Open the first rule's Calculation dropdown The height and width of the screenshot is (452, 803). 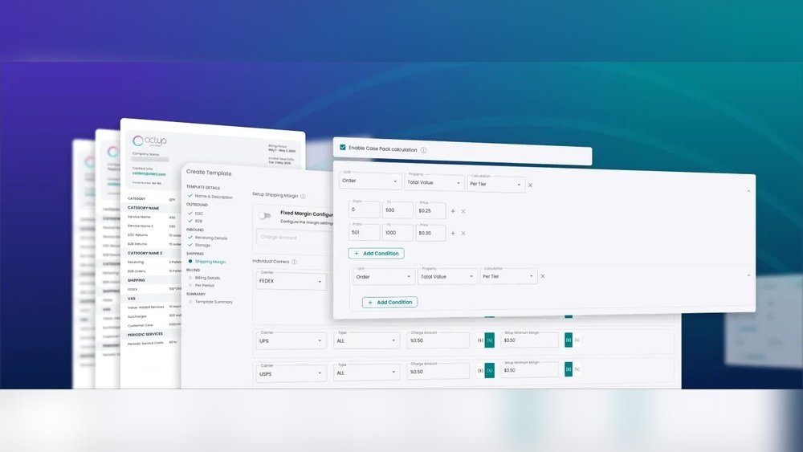[x=495, y=185]
